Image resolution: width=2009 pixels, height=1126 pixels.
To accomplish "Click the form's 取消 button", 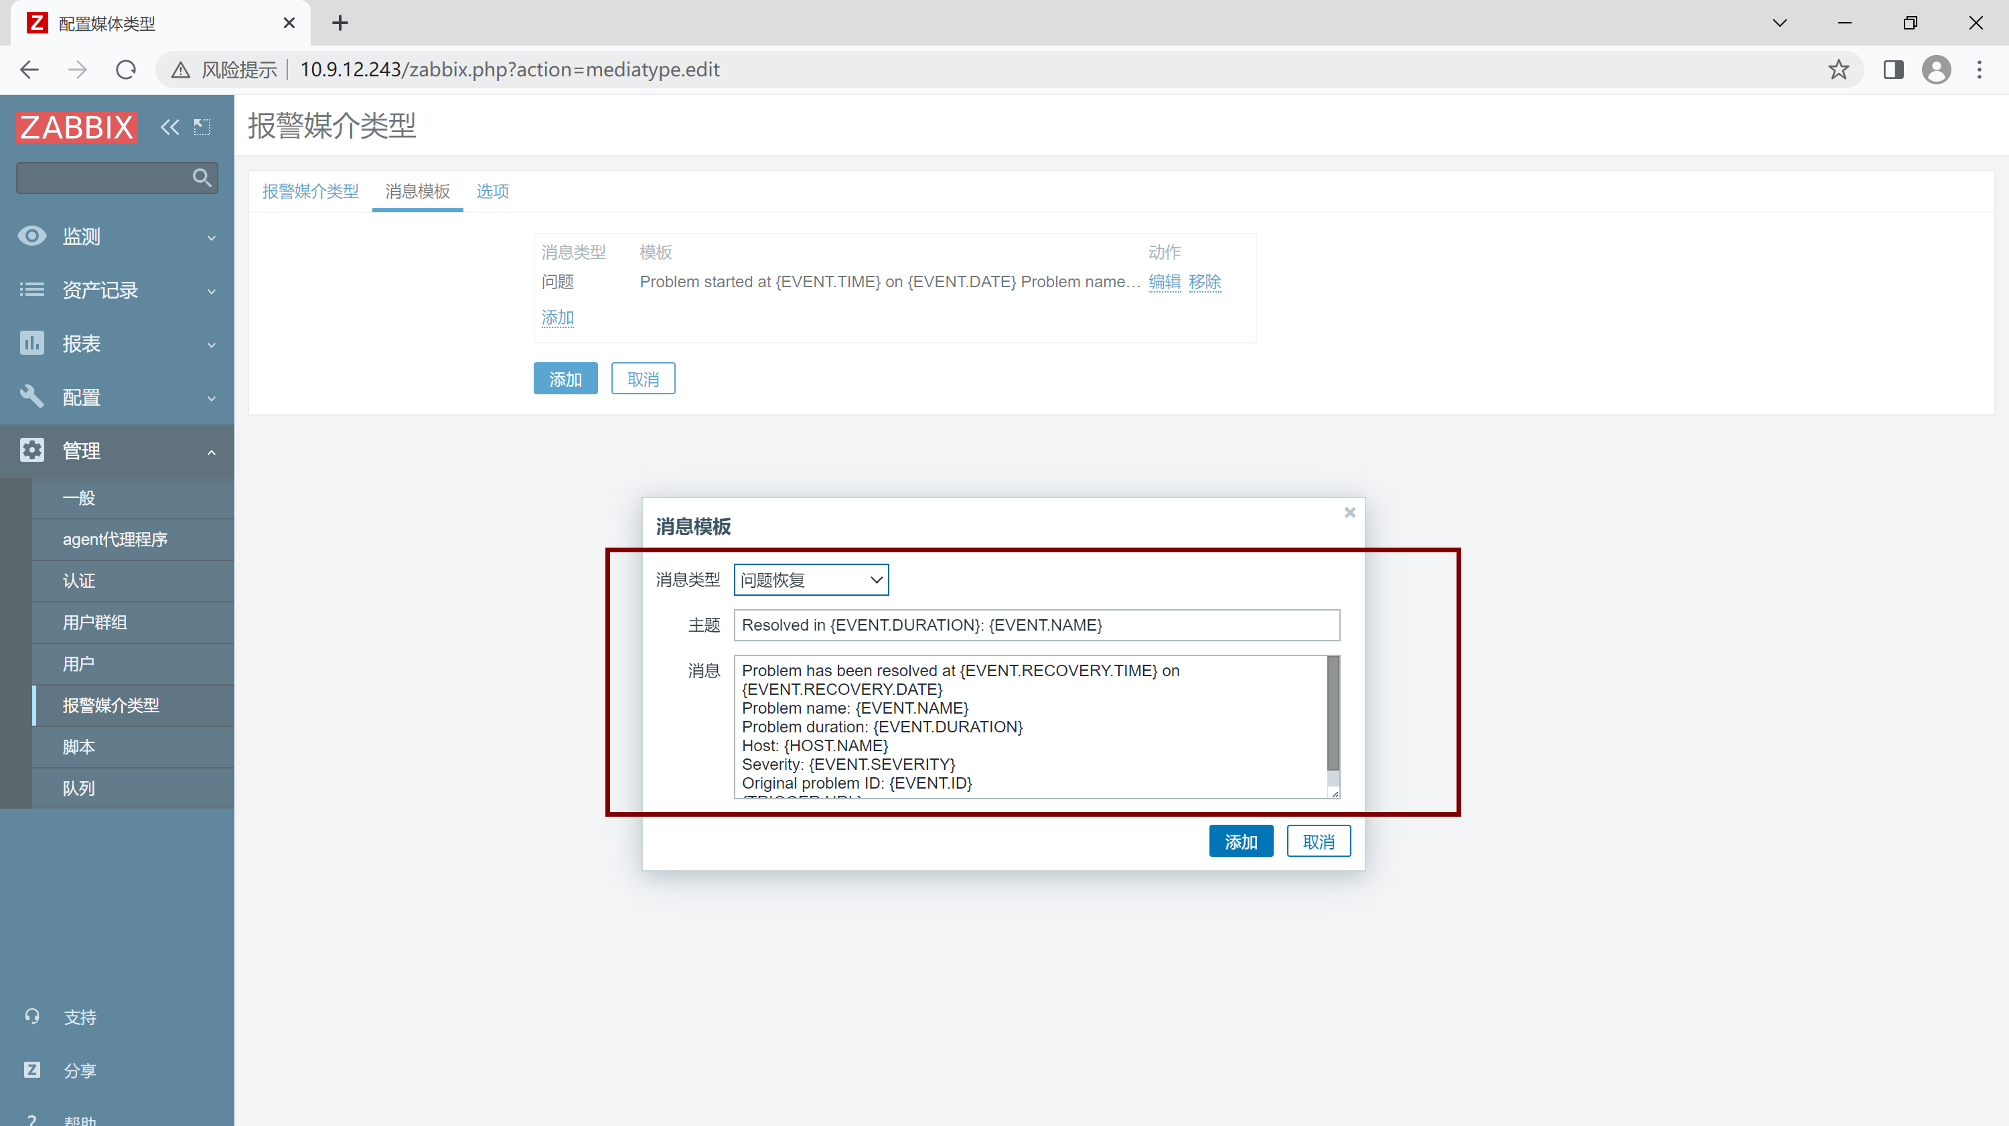I will coord(643,378).
